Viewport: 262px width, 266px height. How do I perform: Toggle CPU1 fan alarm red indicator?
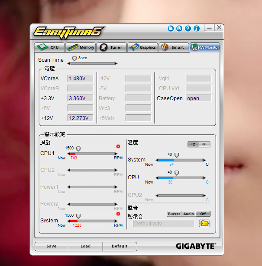pos(118,146)
